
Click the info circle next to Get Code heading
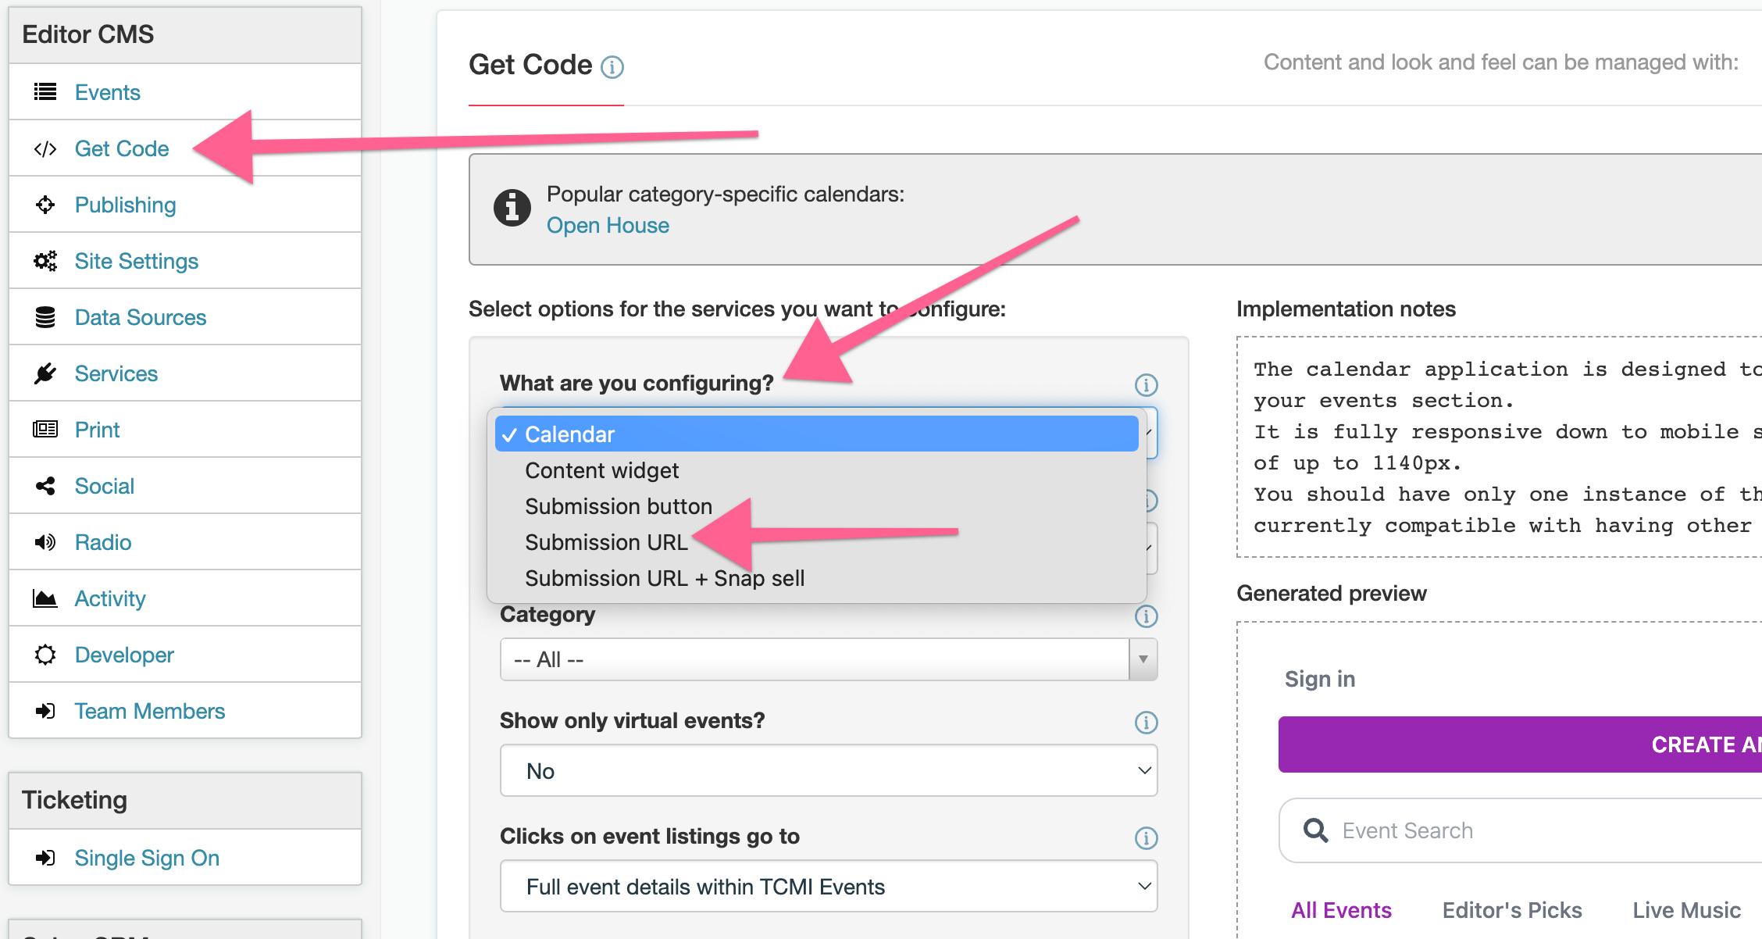(614, 67)
